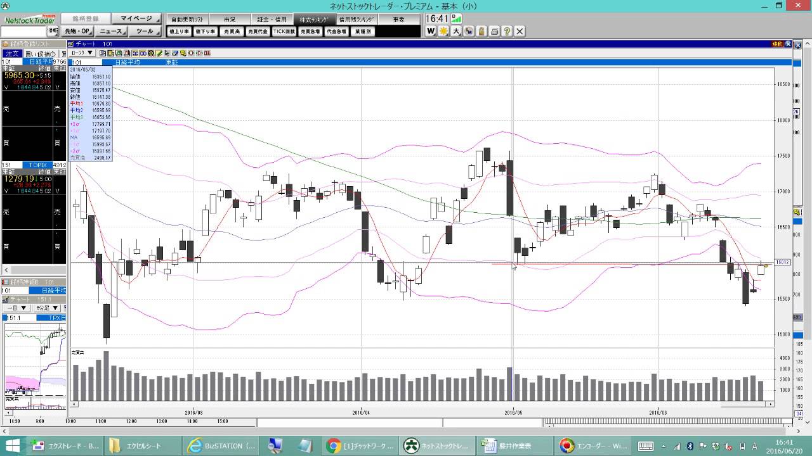Click the sun icon in top toolbar
The height and width of the screenshot is (456, 812).
click(x=443, y=31)
